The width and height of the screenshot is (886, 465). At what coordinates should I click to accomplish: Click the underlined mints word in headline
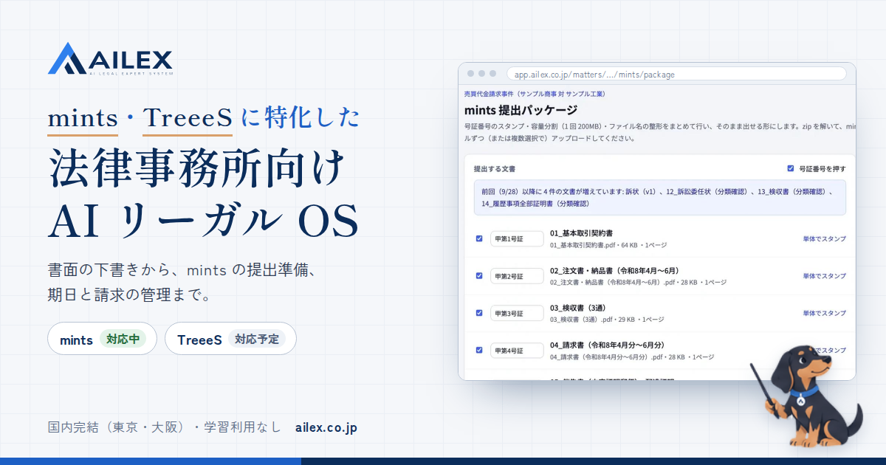point(83,118)
